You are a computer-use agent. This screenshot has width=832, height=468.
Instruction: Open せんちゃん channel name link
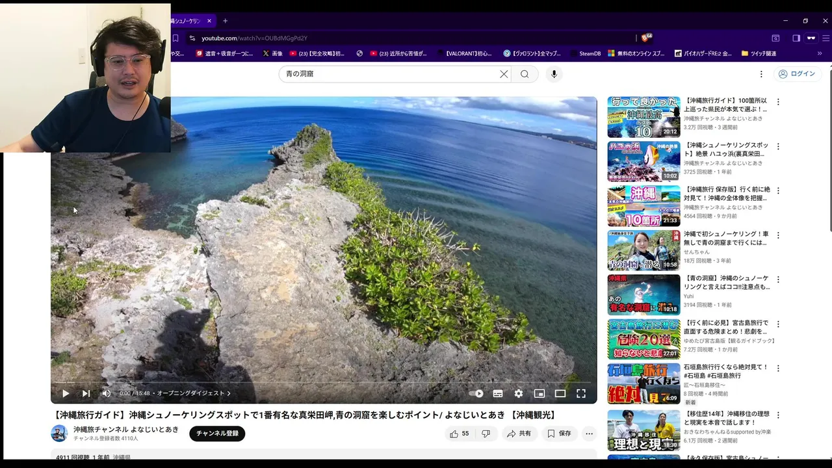(697, 252)
